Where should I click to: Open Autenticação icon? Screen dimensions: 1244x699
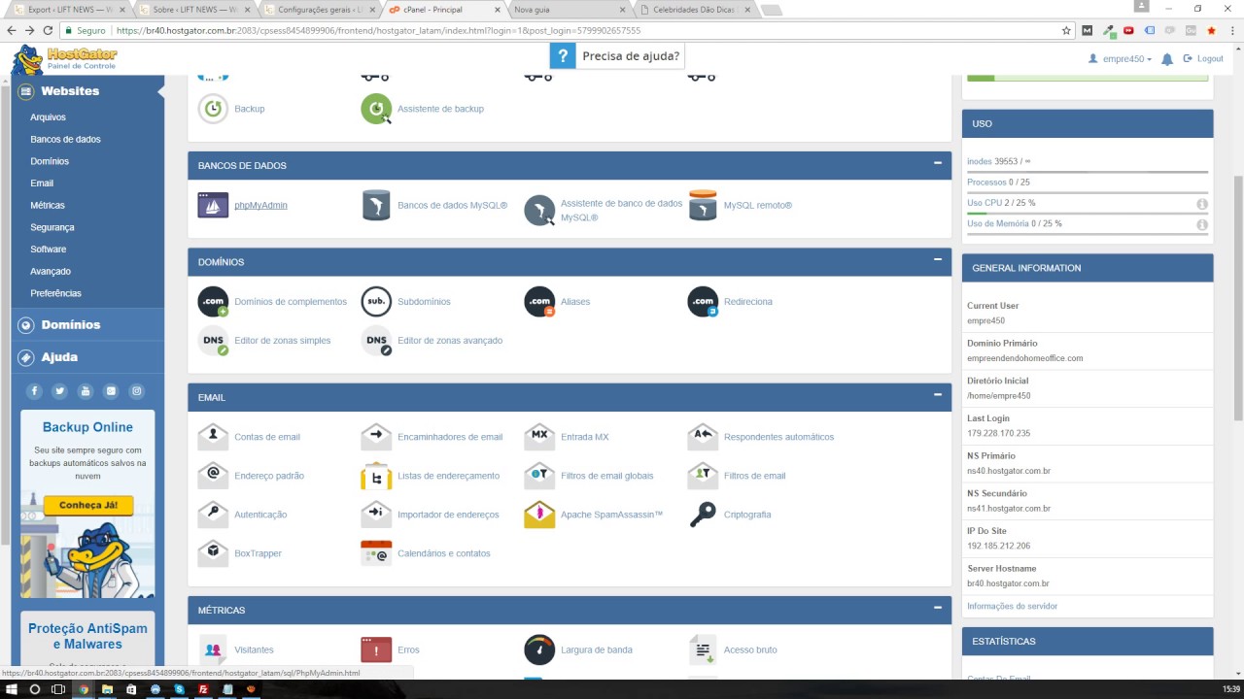coord(213,515)
